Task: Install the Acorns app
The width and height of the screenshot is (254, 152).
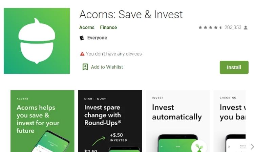Action: 234,67
